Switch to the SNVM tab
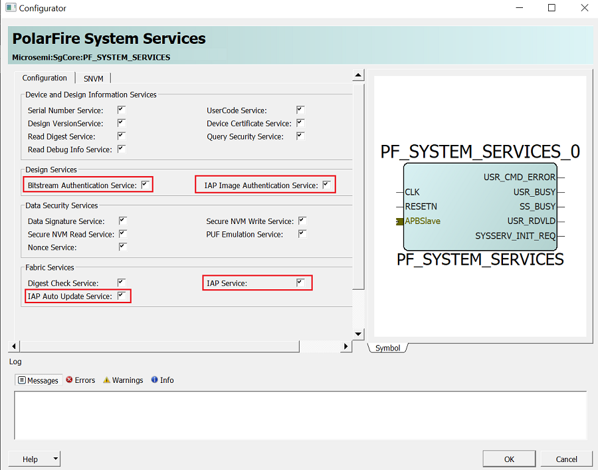 (x=93, y=78)
